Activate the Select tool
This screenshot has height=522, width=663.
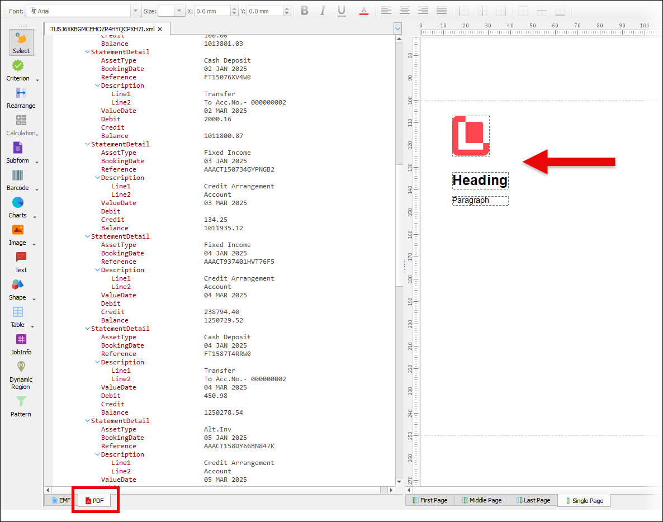tap(21, 42)
